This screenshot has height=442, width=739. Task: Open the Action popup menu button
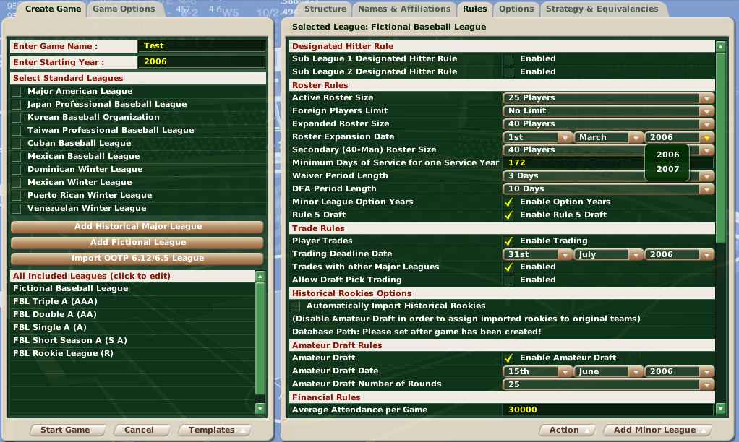(568, 430)
